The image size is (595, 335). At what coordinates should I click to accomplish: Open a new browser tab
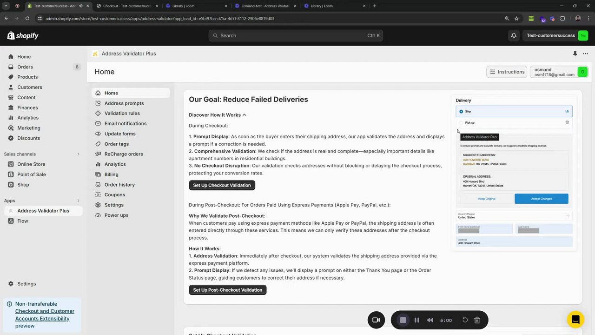tap(375, 6)
